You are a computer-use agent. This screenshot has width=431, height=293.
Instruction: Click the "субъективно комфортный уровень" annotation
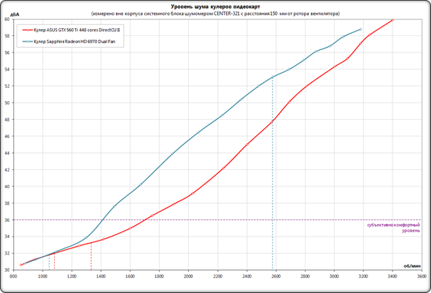click(x=393, y=227)
